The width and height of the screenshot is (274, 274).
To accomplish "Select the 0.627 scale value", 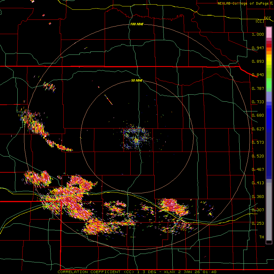I will pos(258,129).
